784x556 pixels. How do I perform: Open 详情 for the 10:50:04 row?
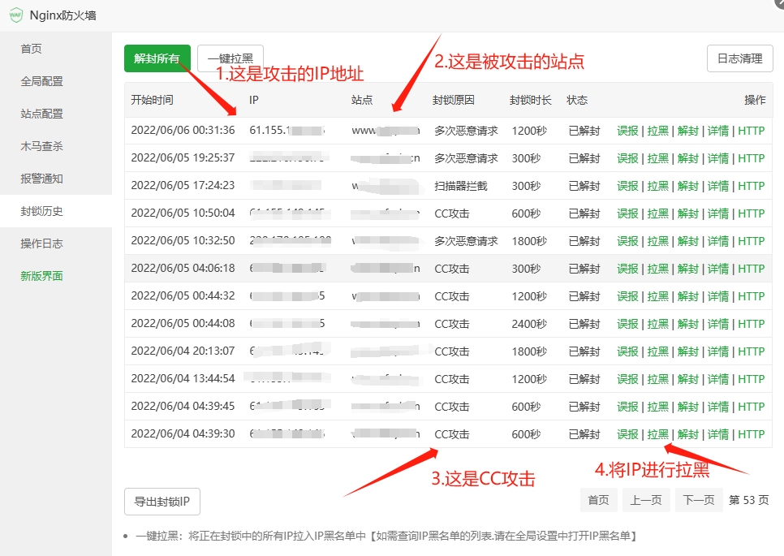click(x=718, y=213)
